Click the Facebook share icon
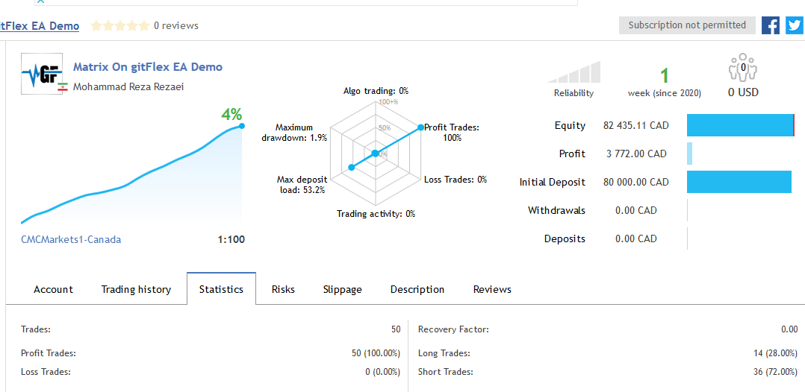 pyautogui.click(x=771, y=25)
